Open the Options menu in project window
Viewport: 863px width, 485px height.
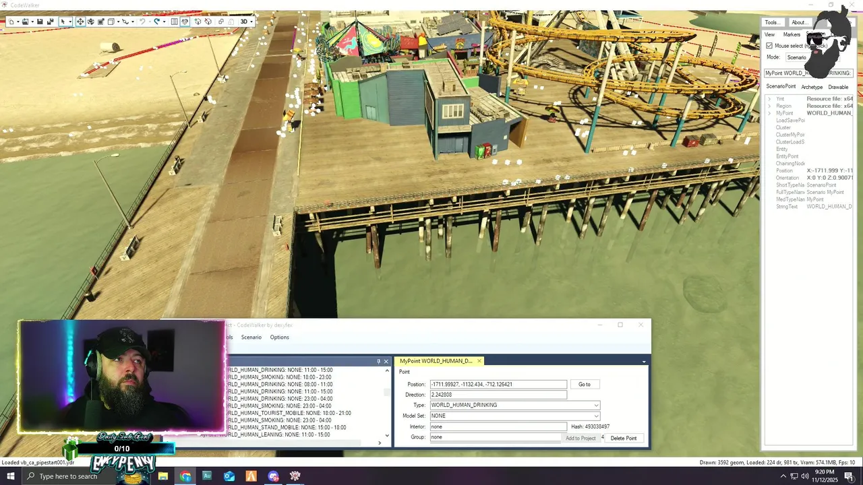(279, 337)
